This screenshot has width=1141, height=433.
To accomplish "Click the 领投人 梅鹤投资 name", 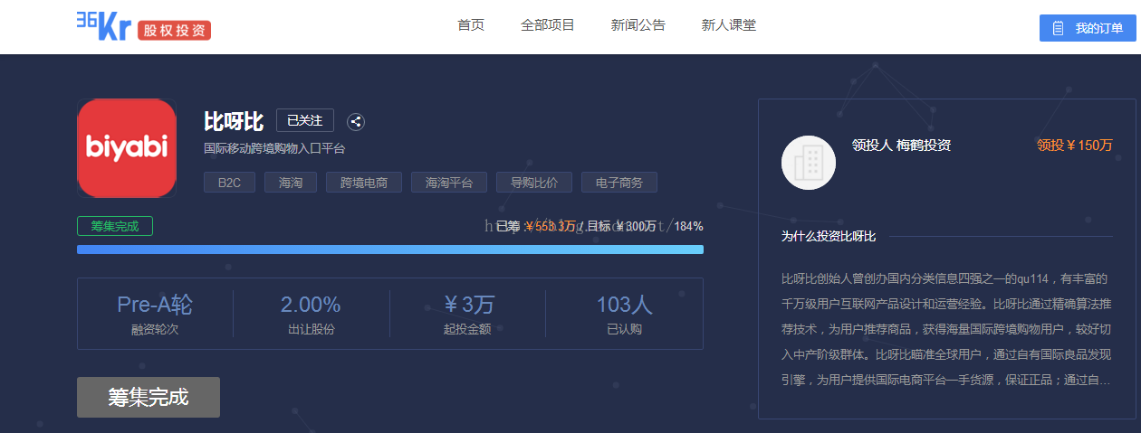I will tap(901, 145).
